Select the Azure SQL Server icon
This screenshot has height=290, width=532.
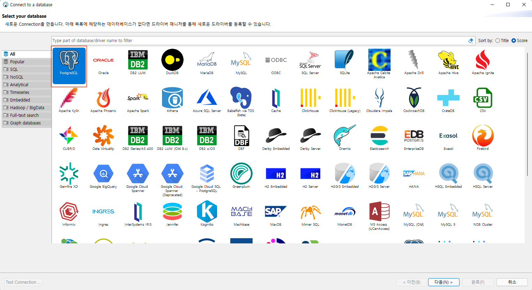click(x=207, y=100)
